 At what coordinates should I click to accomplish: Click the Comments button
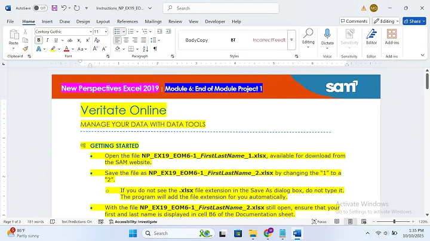[x=354, y=21]
